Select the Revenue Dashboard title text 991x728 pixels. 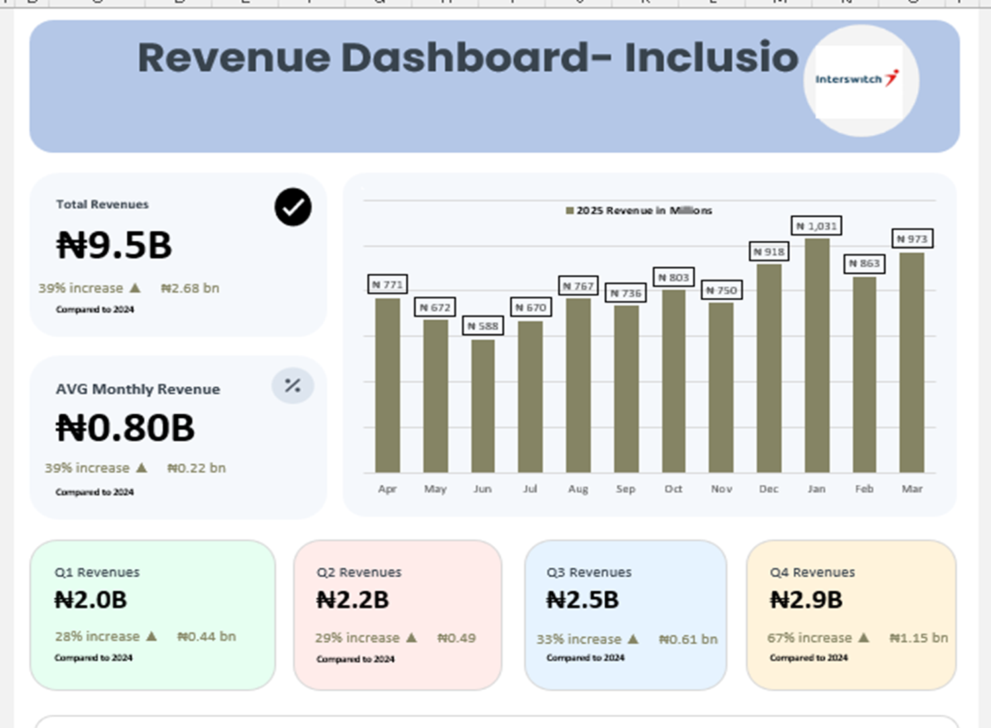point(467,58)
